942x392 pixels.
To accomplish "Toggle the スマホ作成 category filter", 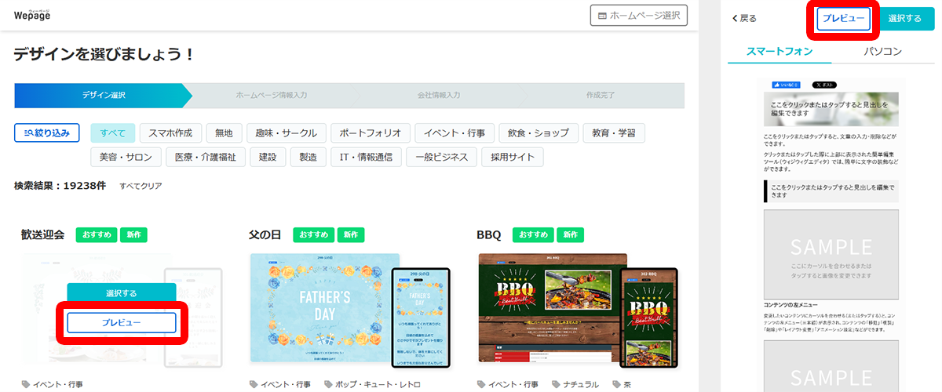I will coord(171,133).
